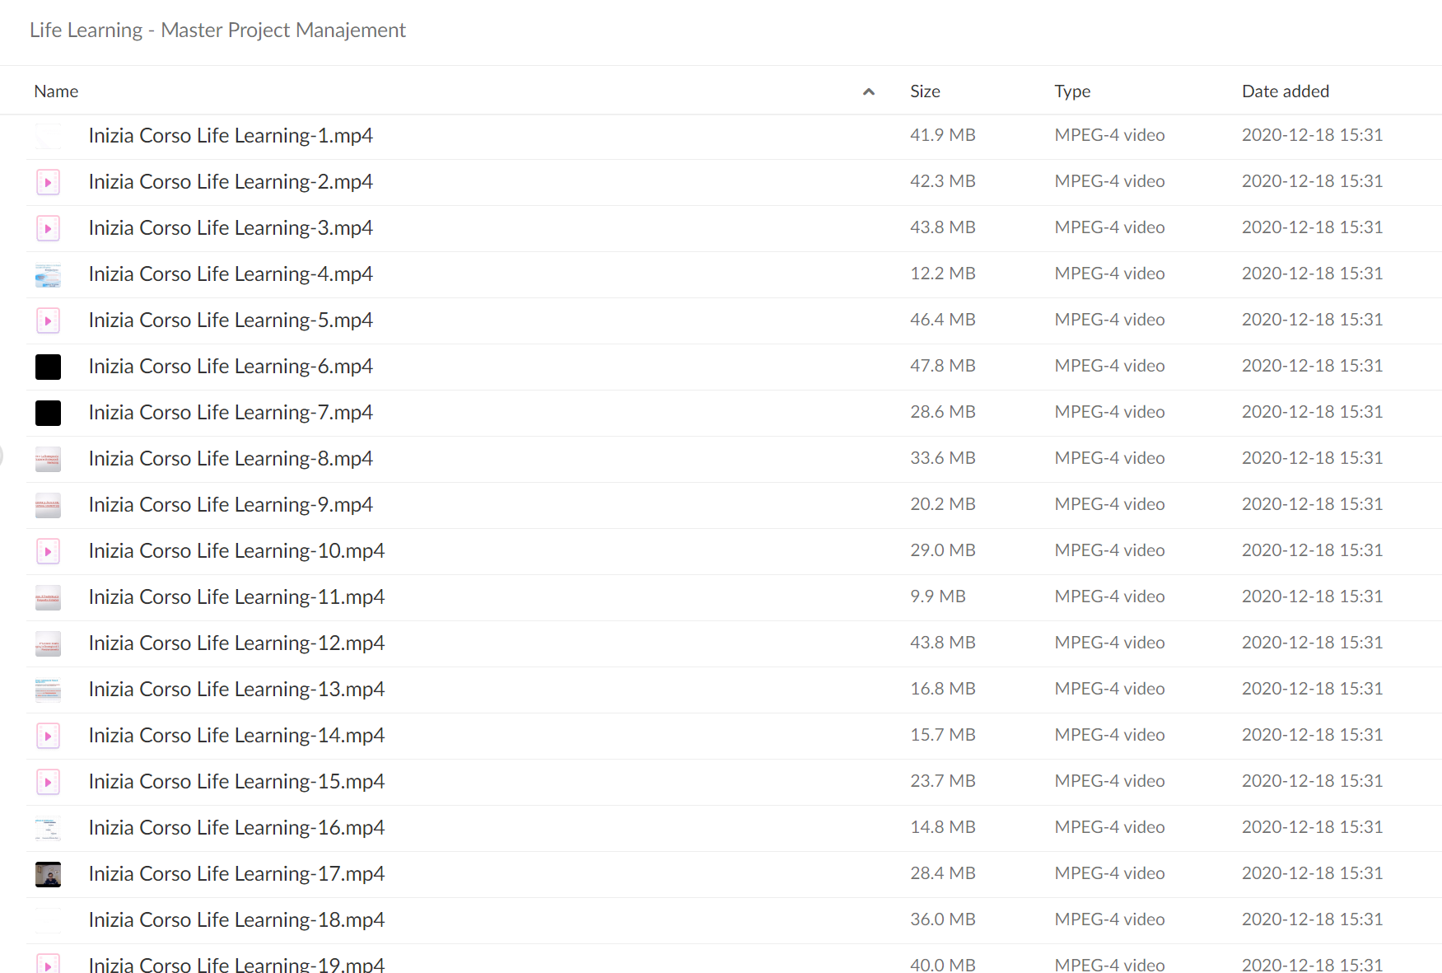Click the 47.8 MB size value
Screen dimensions: 1442x973
[x=942, y=366]
